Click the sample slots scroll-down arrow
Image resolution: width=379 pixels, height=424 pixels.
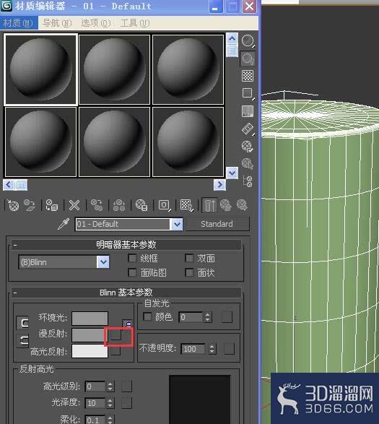[x=232, y=173]
